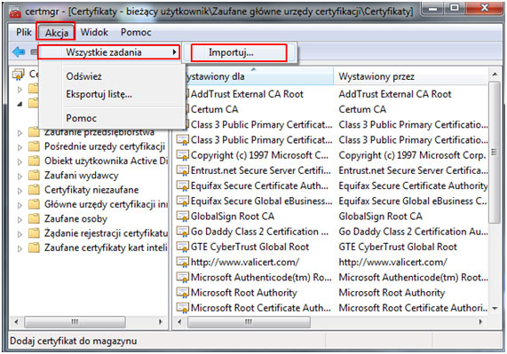Click folder icon of Zaufane osoby
Image resolution: width=507 pixels, height=354 pixels.
pyautogui.click(x=34, y=218)
